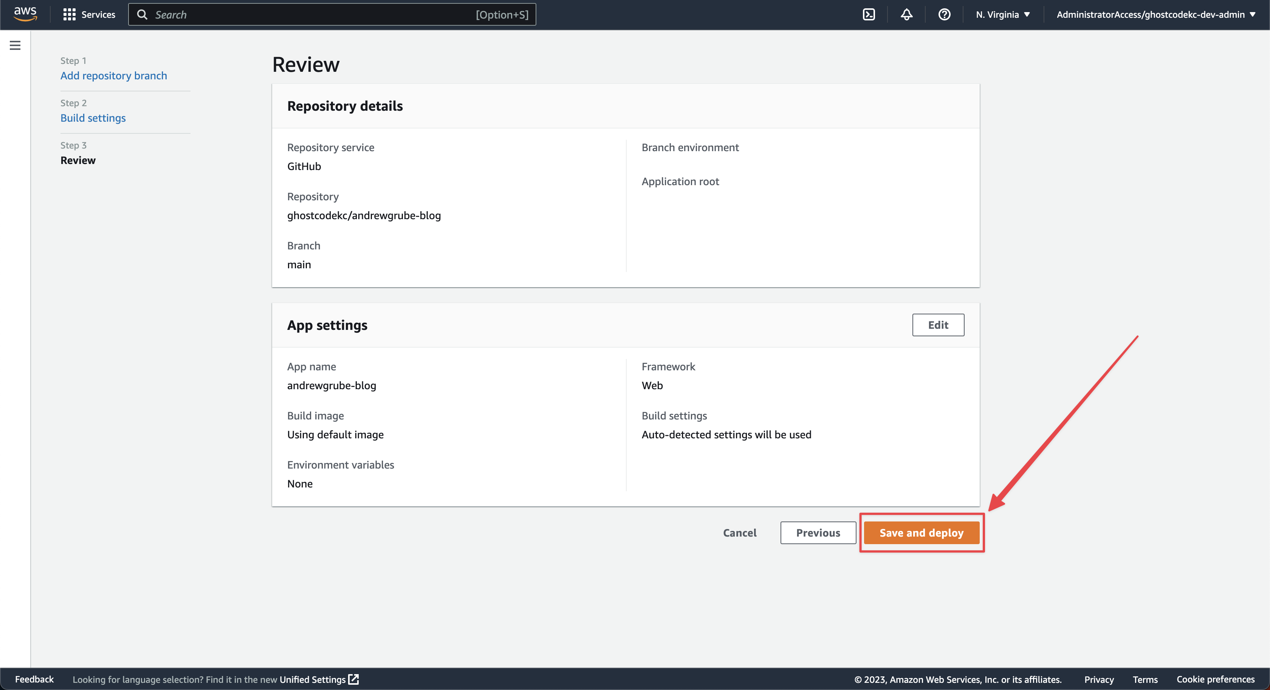
Task: Select app name andrewgrube-blog
Action: (331, 385)
